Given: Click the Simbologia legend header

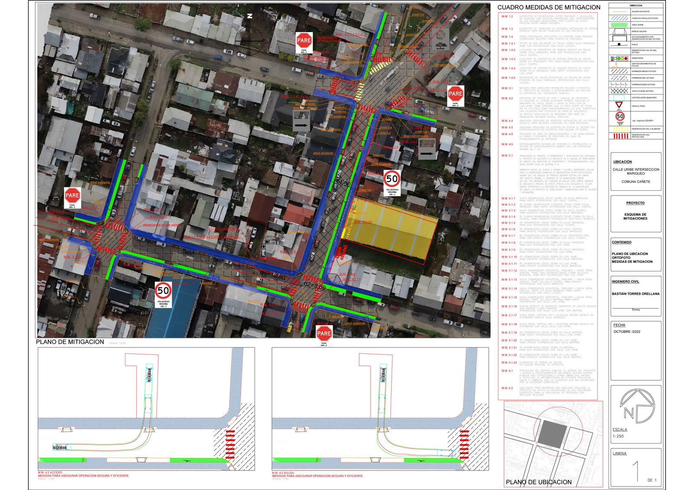Looking at the screenshot, I should [x=636, y=6].
